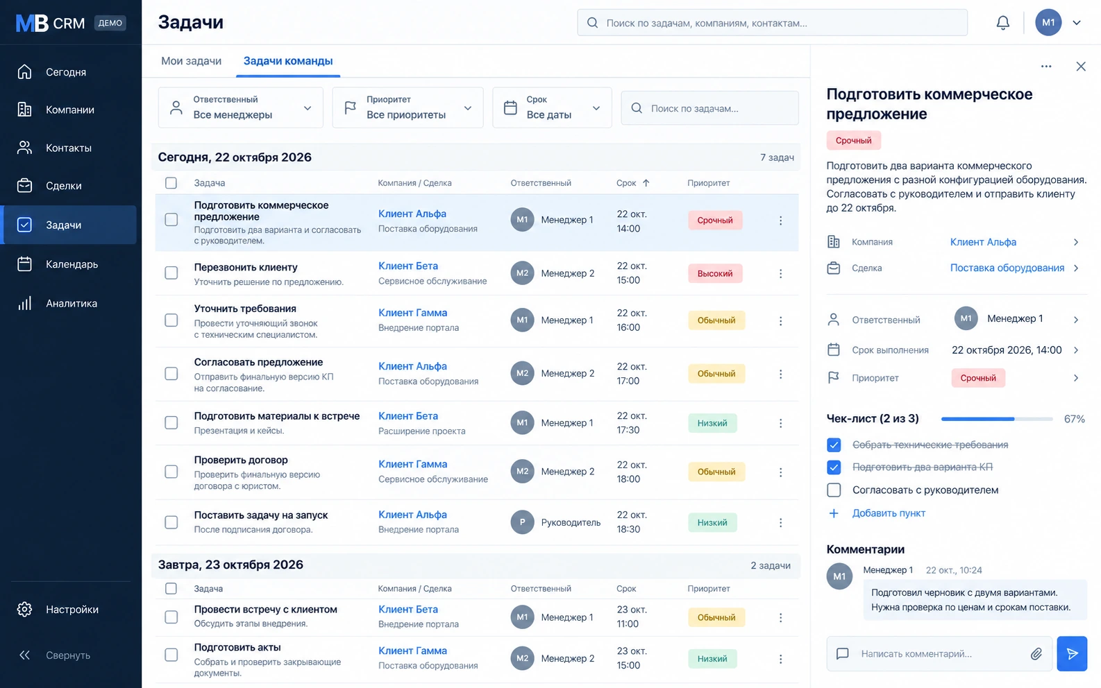
Task: Focus the 'Поиск по задачам...' filter search field
Action: [709, 108]
